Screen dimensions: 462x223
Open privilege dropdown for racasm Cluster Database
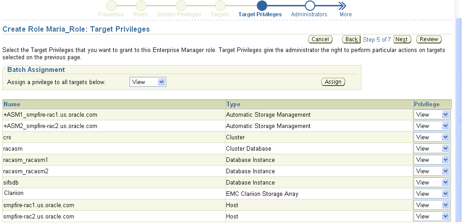pos(431,148)
